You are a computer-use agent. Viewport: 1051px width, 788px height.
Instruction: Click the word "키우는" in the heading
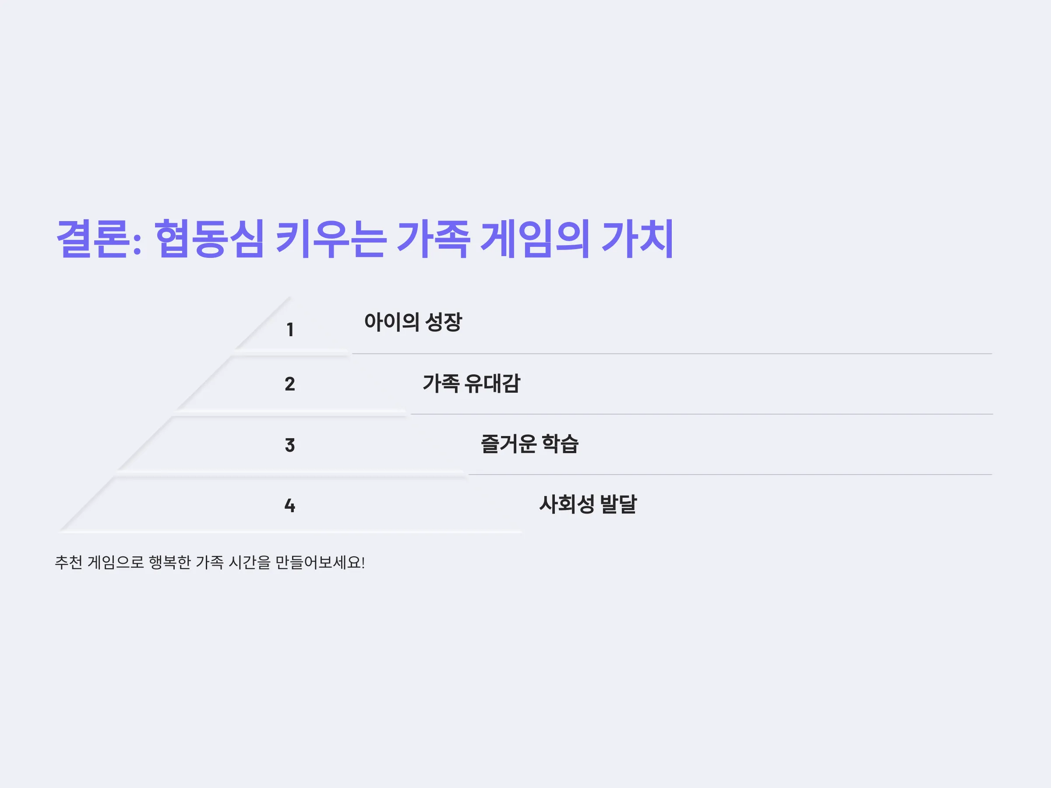[330, 239]
